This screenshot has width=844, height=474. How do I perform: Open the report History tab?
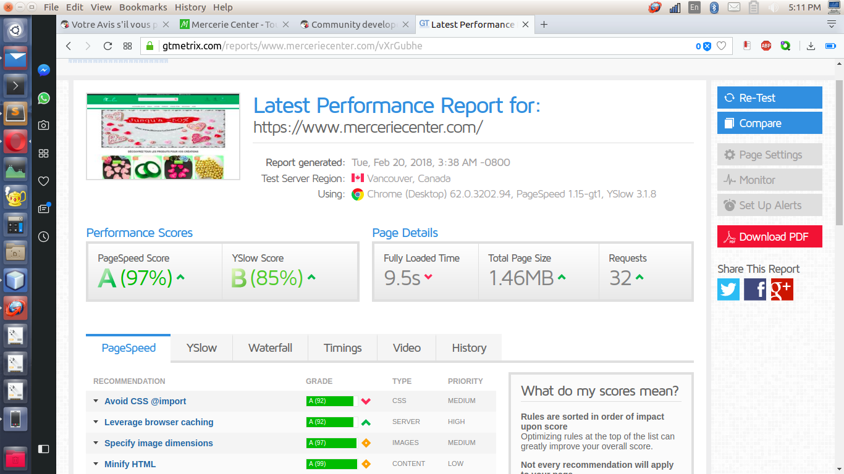[469, 348]
